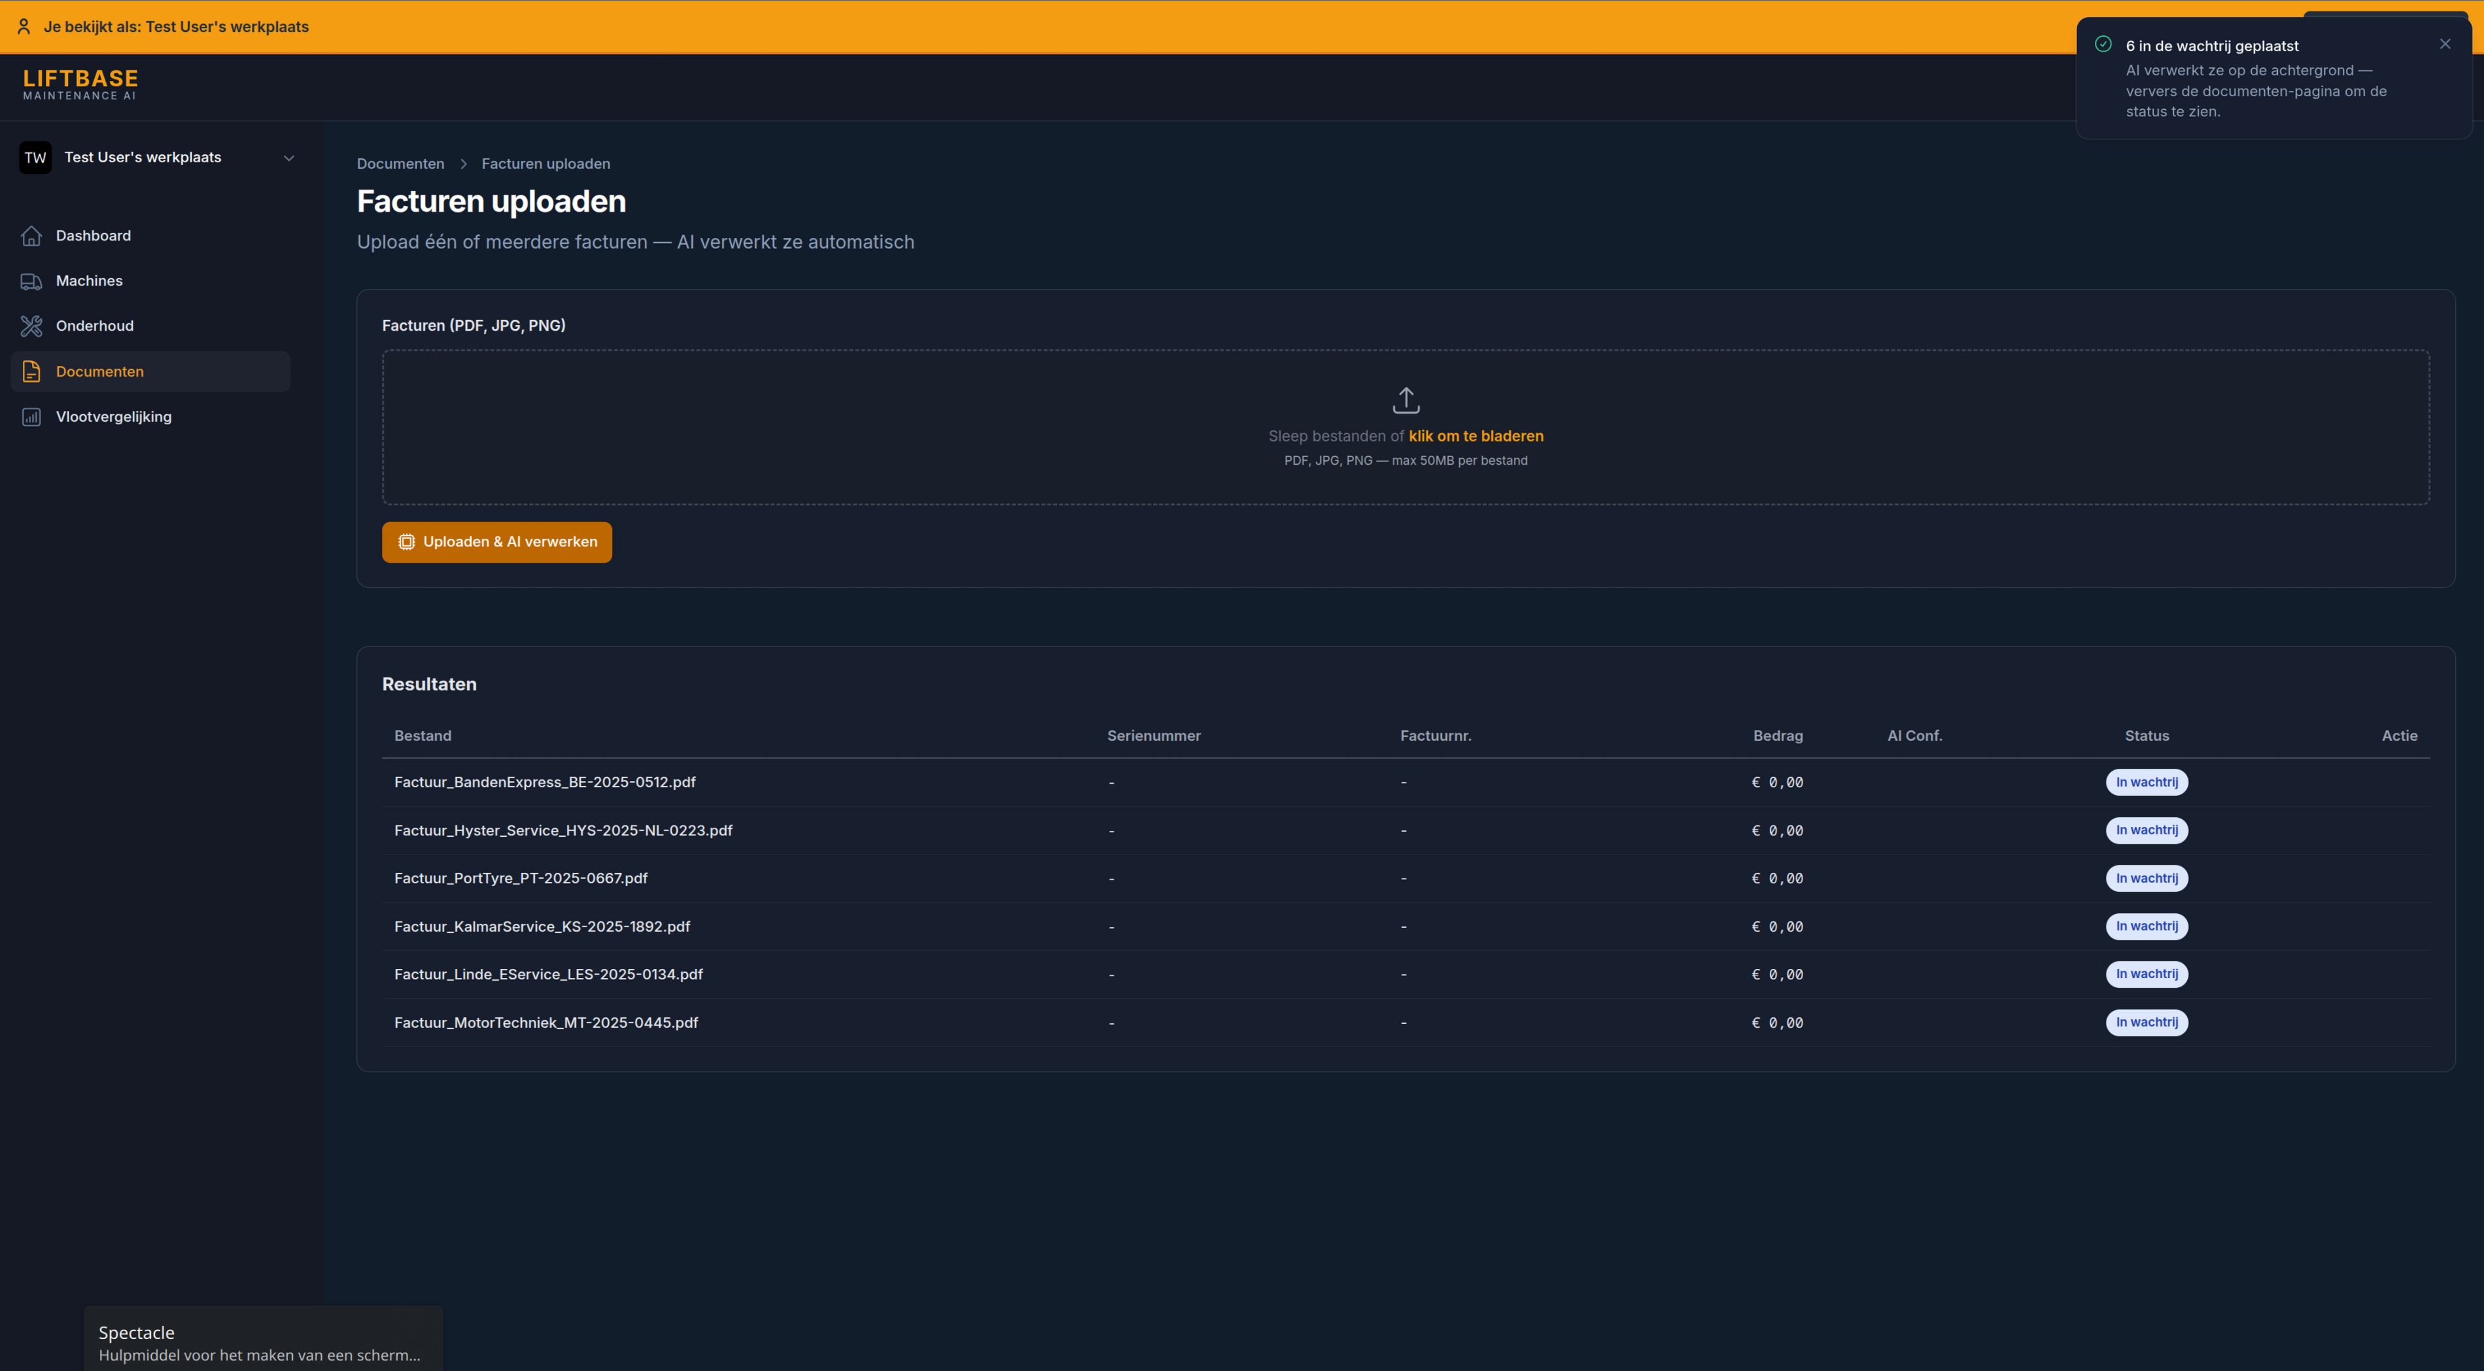Viewport: 2484px width, 1371px height.
Task: Open the Onderhoud menu item
Action: tap(94, 326)
